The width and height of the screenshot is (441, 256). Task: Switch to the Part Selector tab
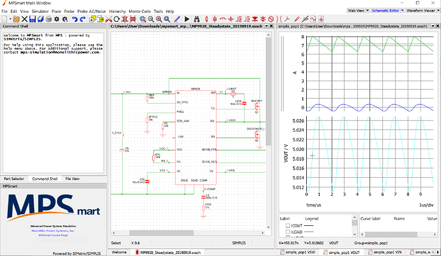(14, 179)
